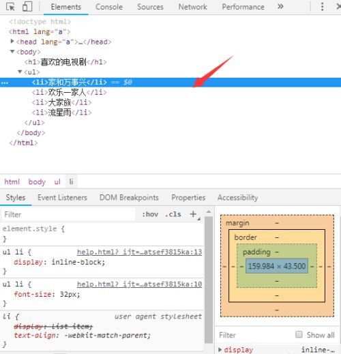Click the html lang="a" opening tag
This screenshot has height=354, width=341.
(x=40, y=31)
